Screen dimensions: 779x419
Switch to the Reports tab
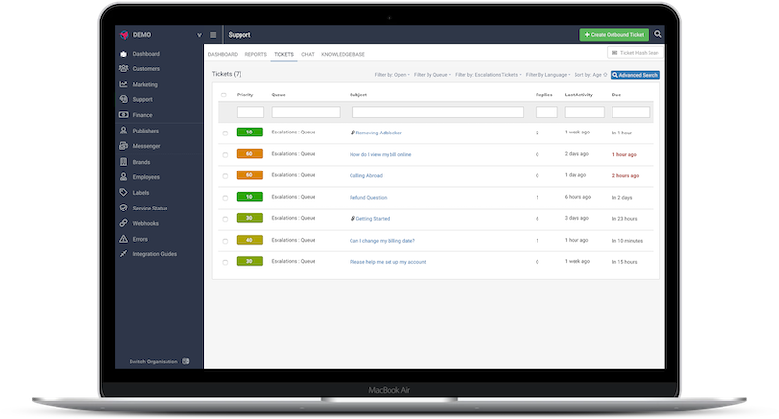coord(256,54)
